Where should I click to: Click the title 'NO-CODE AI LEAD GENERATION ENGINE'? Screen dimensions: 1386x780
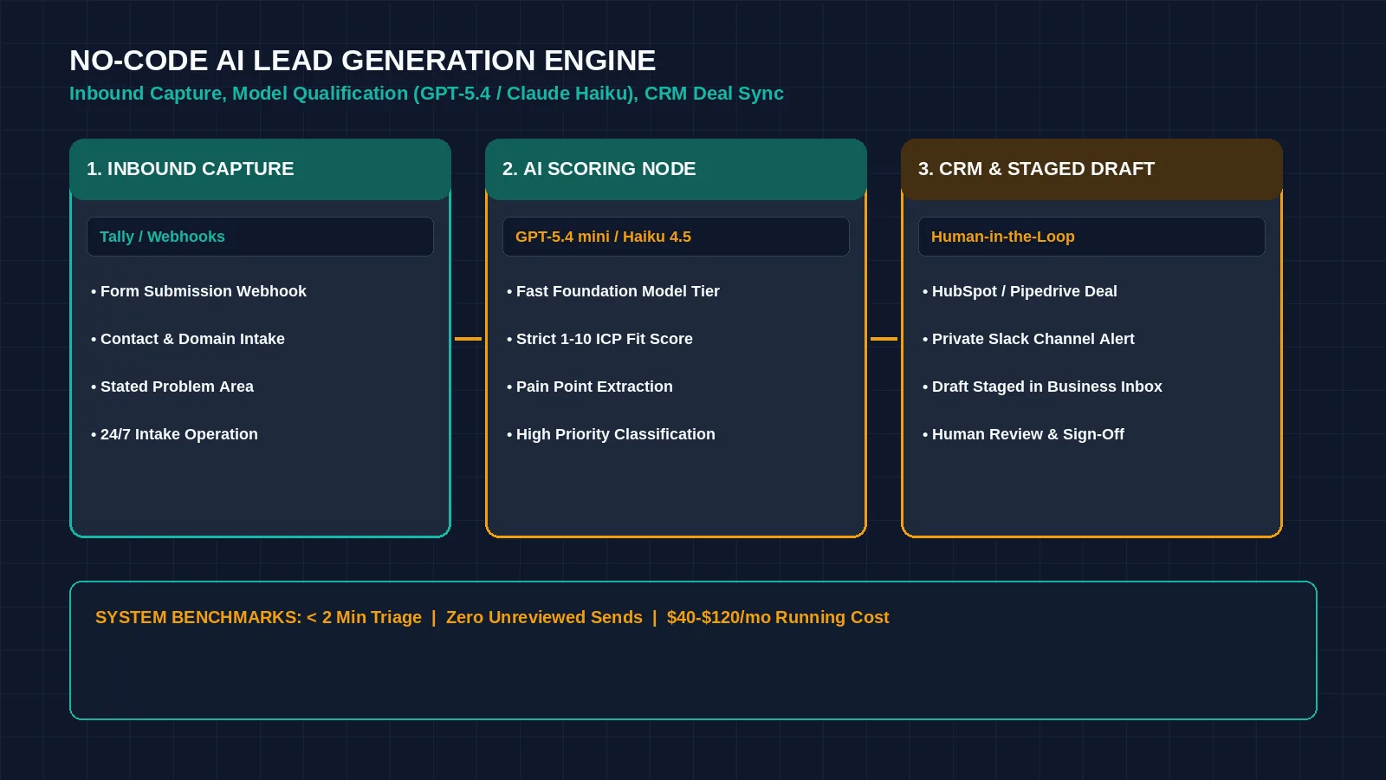(362, 61)
